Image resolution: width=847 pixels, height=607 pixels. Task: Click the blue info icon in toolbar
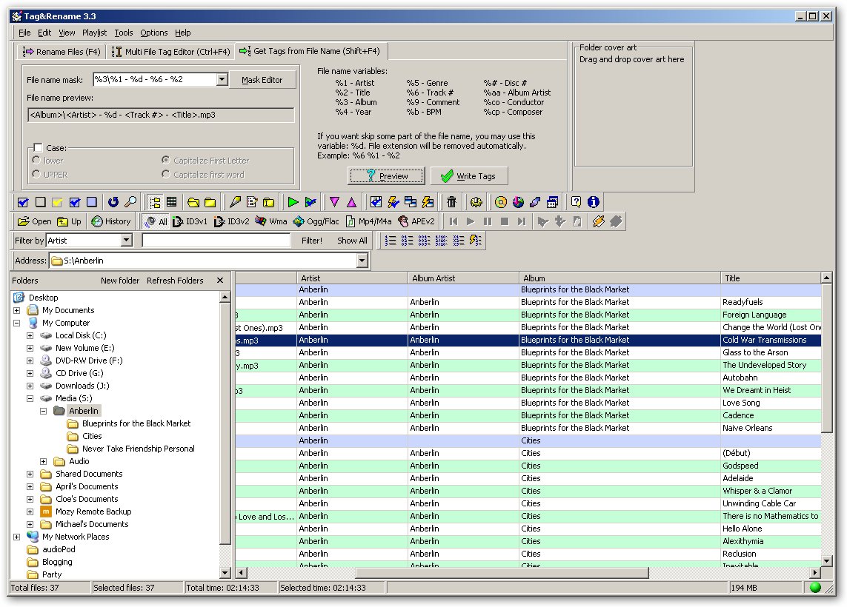coord(594,202)
